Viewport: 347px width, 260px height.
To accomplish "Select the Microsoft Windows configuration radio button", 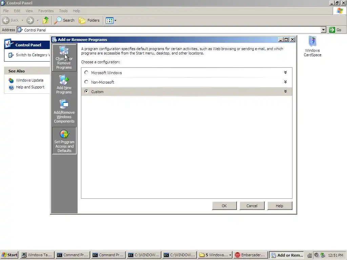I will 86,72.
